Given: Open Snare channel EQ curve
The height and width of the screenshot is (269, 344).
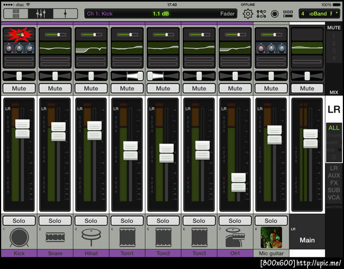Looking at the screenshot, I should 55,48.
